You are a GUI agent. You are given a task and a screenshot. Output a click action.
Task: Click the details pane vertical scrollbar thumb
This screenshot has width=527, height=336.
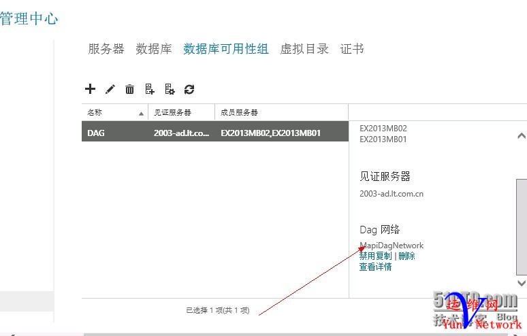tap(522, 227)
